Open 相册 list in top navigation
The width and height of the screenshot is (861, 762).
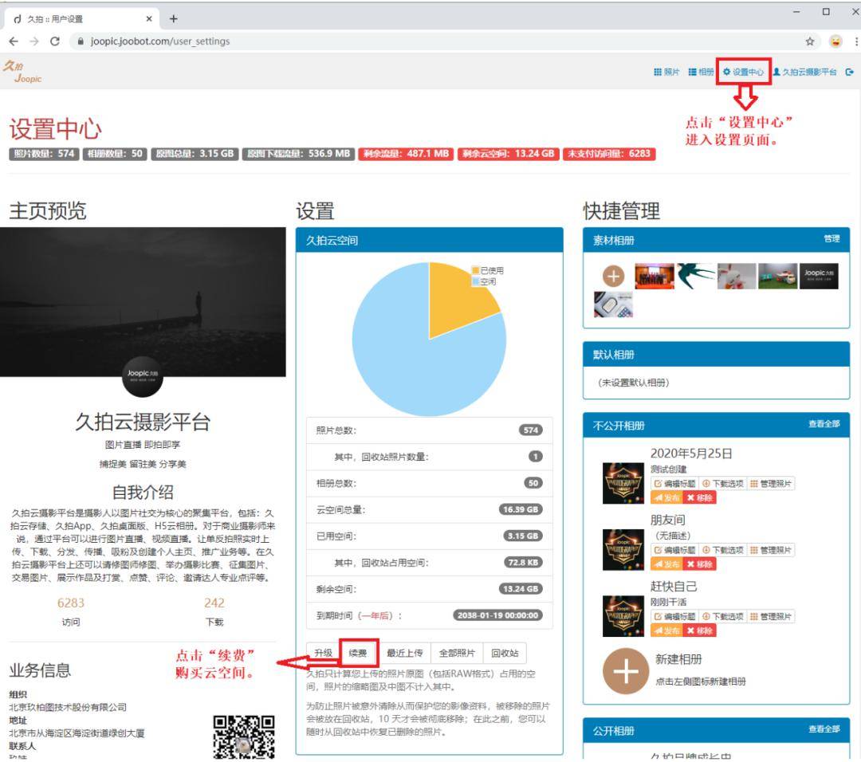click(701, 72)
